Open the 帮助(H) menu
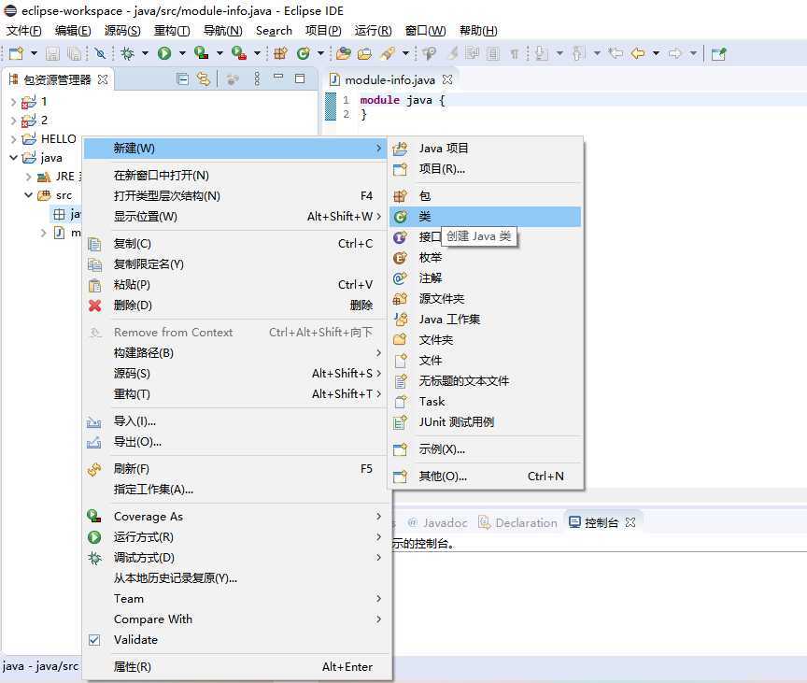 [478, 31]
